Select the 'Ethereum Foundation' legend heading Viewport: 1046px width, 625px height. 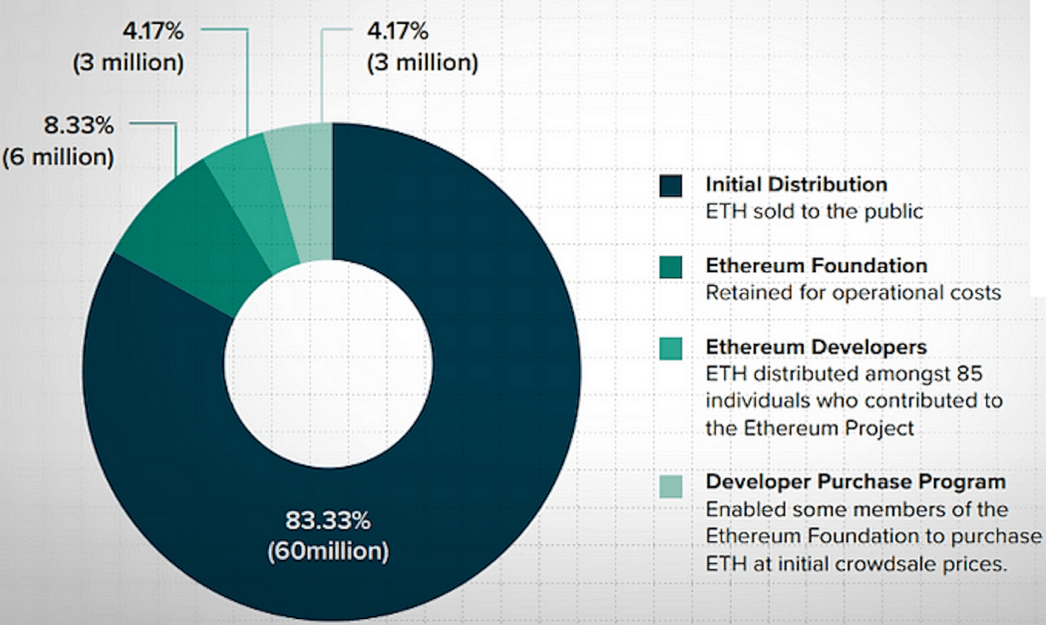pyautogui.click(x=817, y=265)
